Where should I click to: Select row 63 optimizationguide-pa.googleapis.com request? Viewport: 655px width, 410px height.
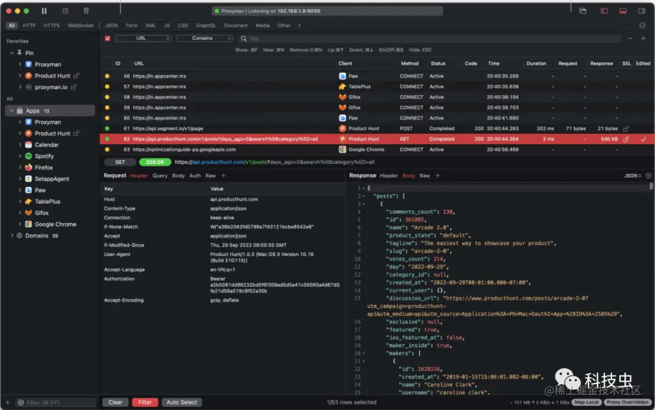click(377, 150)
